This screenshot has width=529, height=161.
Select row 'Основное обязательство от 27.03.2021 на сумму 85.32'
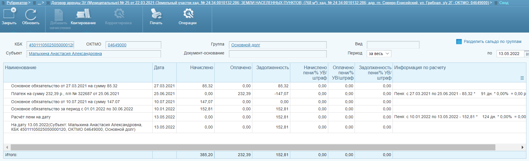(x=265, y=86)
